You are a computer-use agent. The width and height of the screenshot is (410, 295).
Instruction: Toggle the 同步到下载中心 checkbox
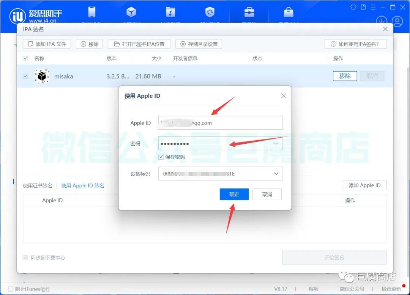[x=25, y=258]
